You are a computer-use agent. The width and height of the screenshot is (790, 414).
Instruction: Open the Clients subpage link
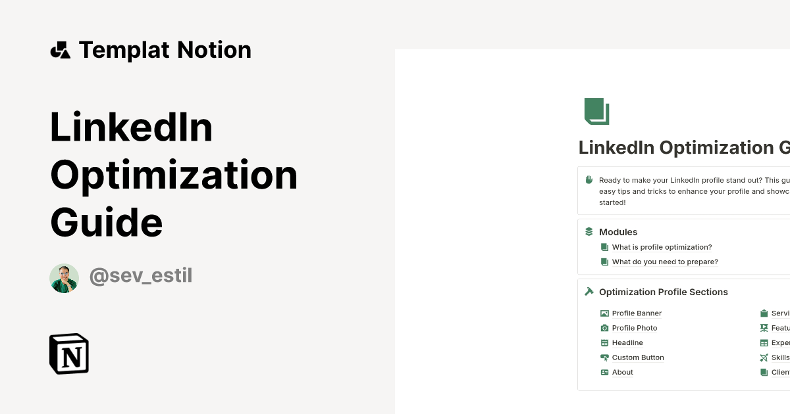coord(780,372)
